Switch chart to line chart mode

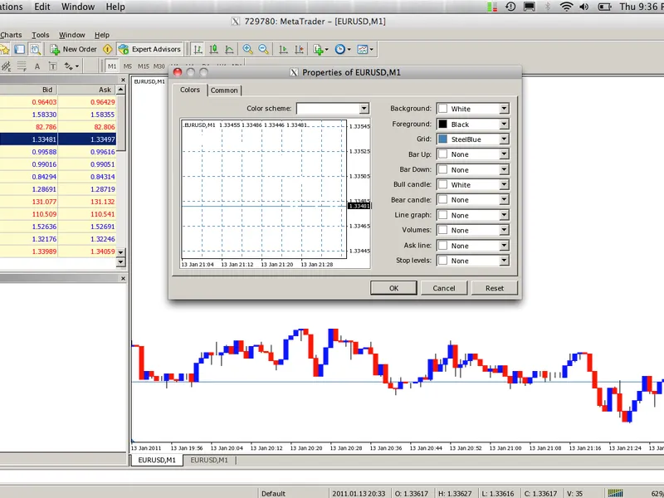coord(229,50)
